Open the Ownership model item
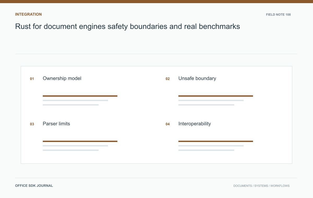Screen dimensions: 313x198 coord(62,78)
